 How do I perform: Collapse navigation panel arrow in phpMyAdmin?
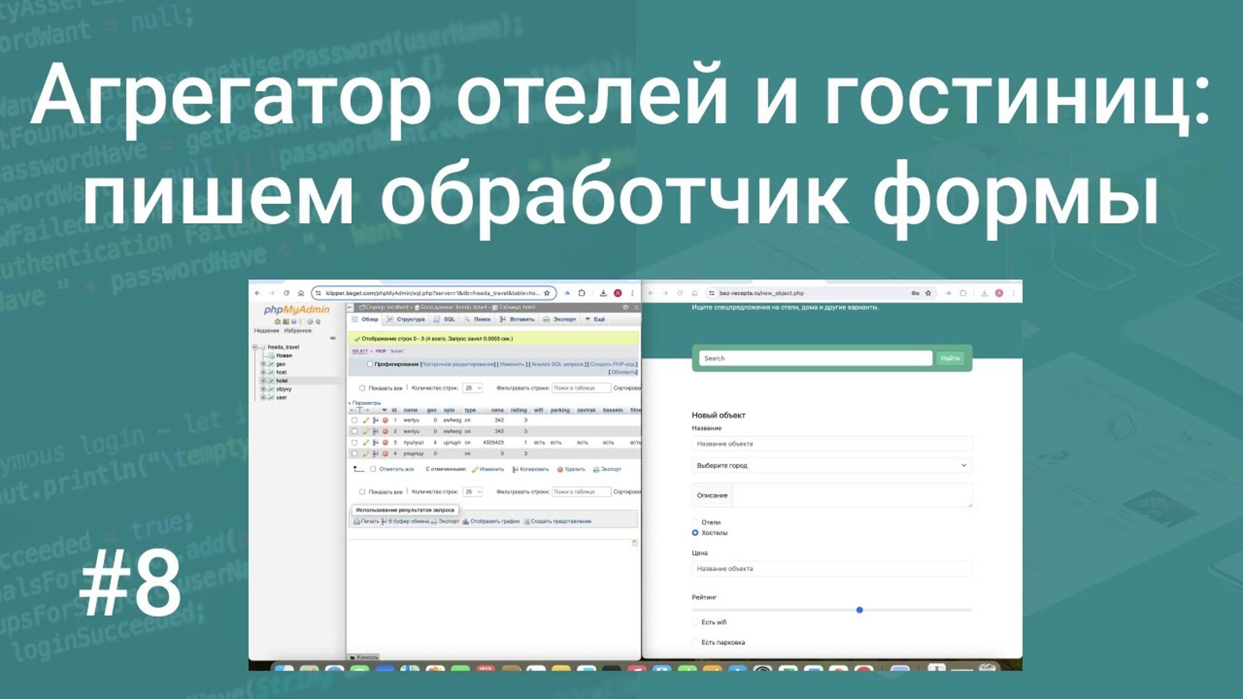point(350,307)
